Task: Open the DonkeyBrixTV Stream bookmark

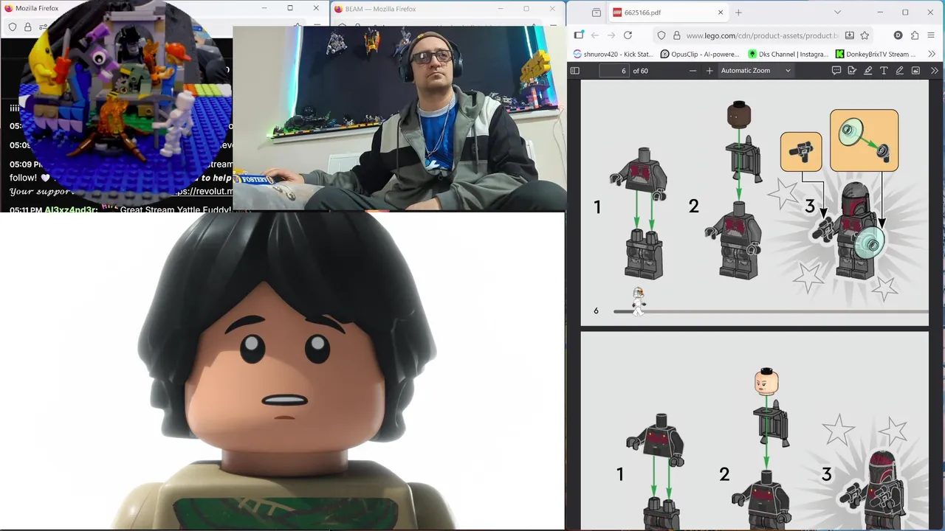Action: 876,54
